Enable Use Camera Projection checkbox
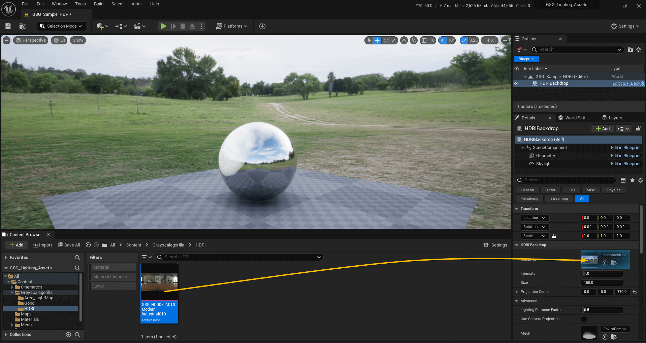This screenshot has height=343, width=646. tap(584, 319)
